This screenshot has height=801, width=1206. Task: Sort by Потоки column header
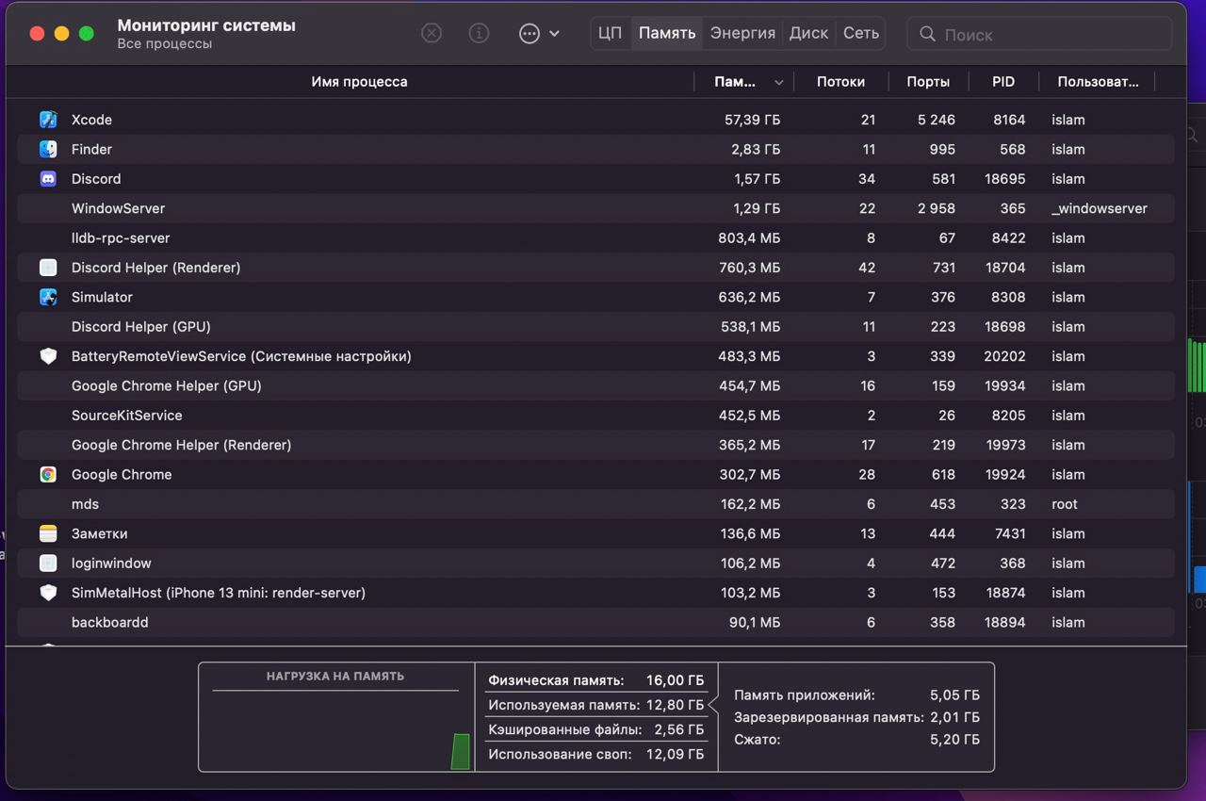tap(840, 82)
